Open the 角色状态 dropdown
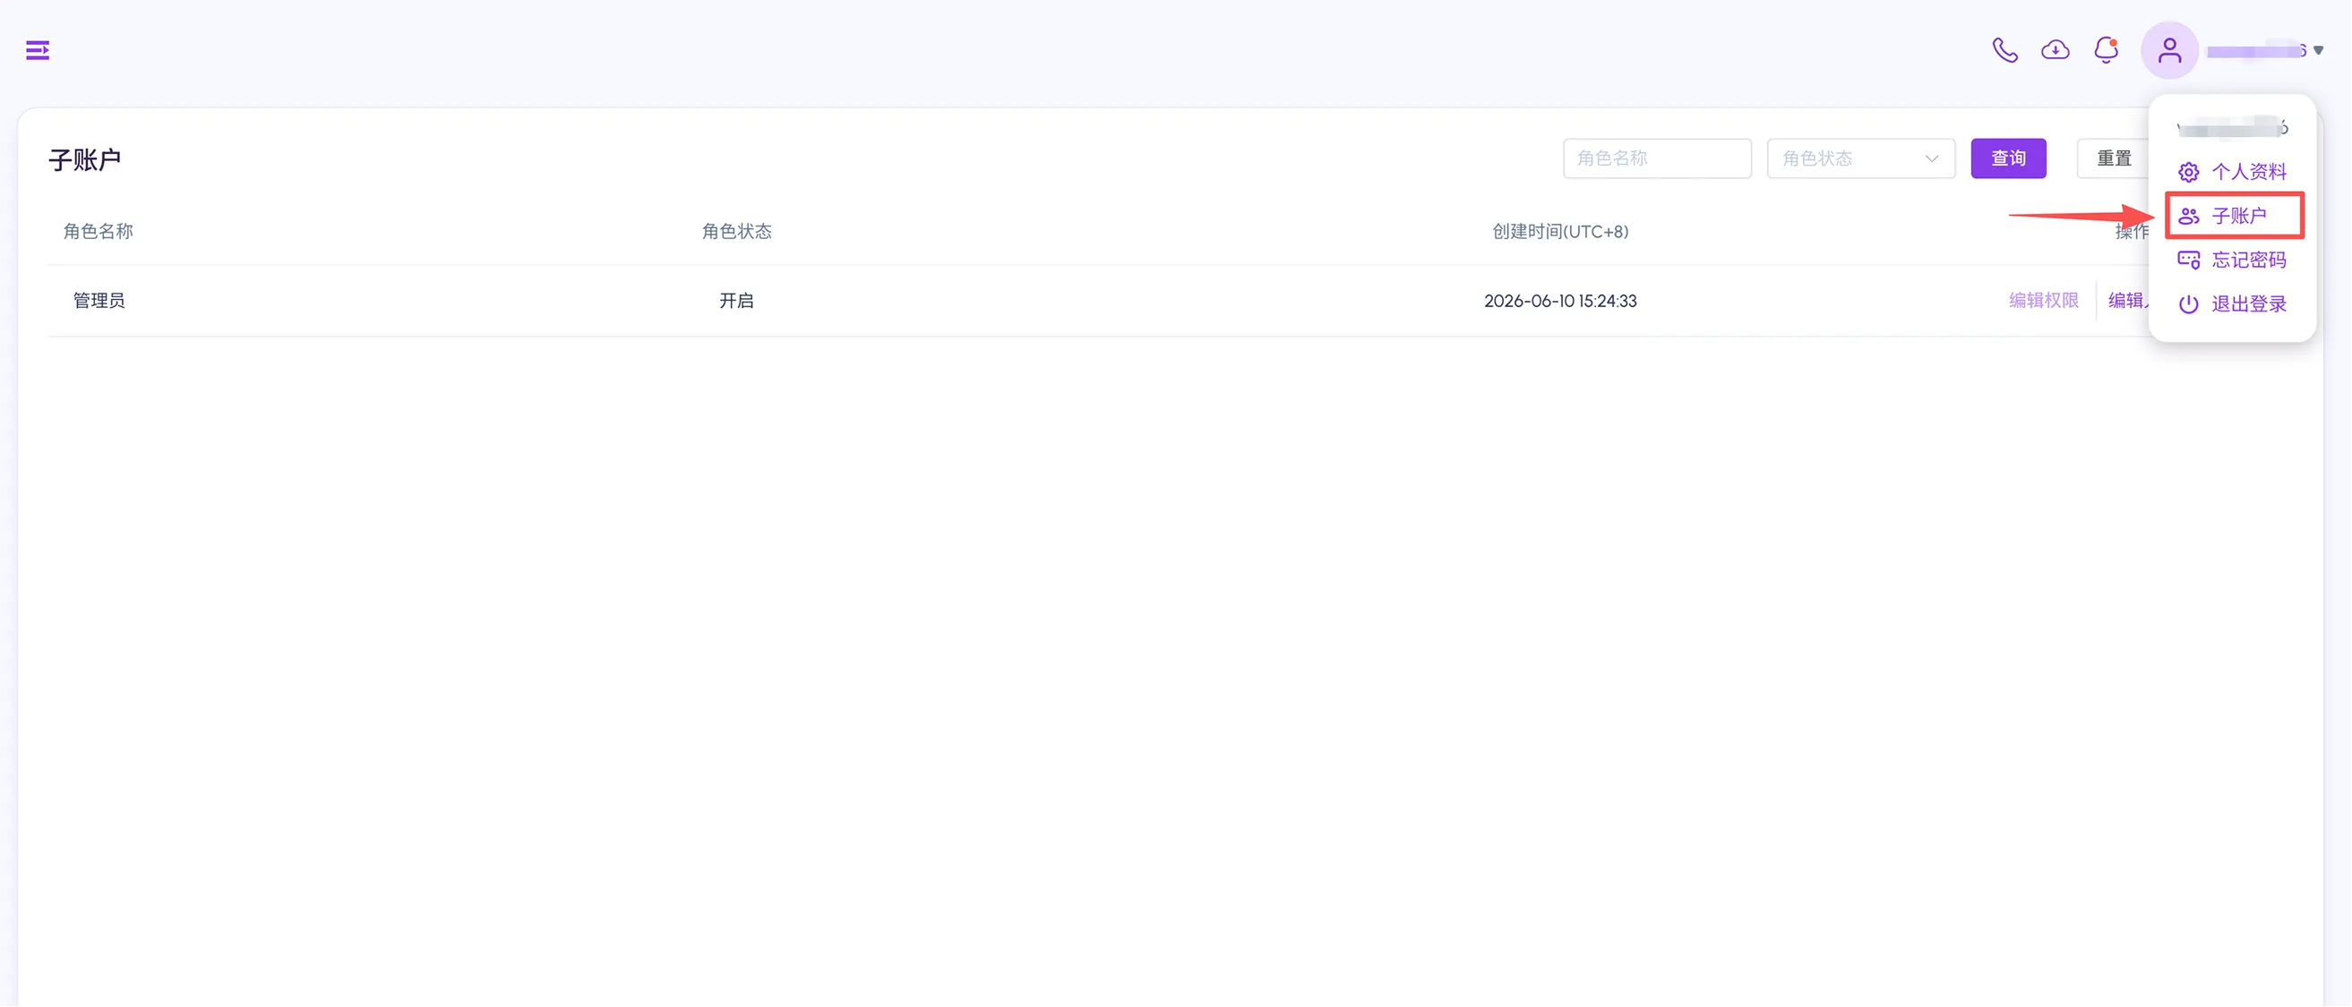Viewport: 2352px width, 1007px height. pos(1860,158)
